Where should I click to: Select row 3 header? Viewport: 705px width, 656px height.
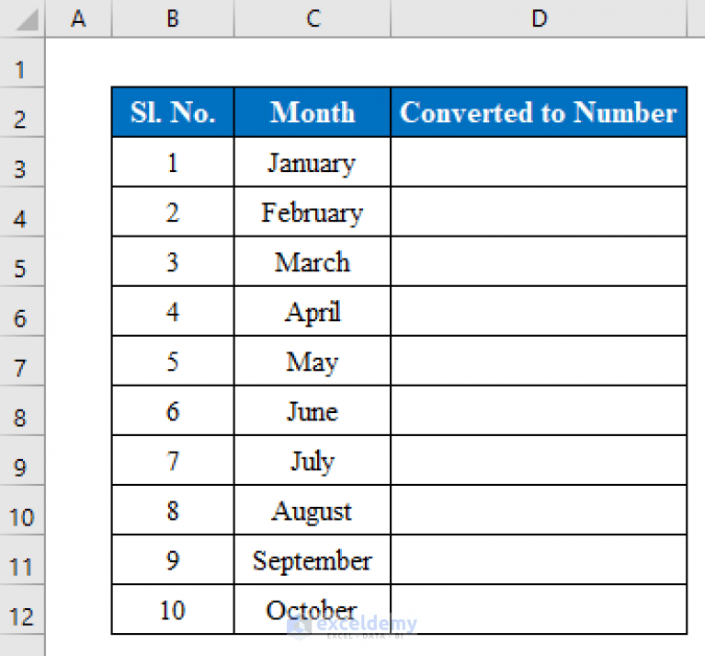tap(22, 162)
